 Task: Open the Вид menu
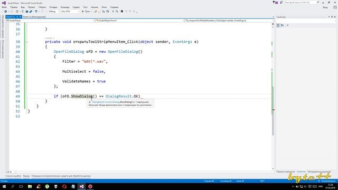[23, 7]
